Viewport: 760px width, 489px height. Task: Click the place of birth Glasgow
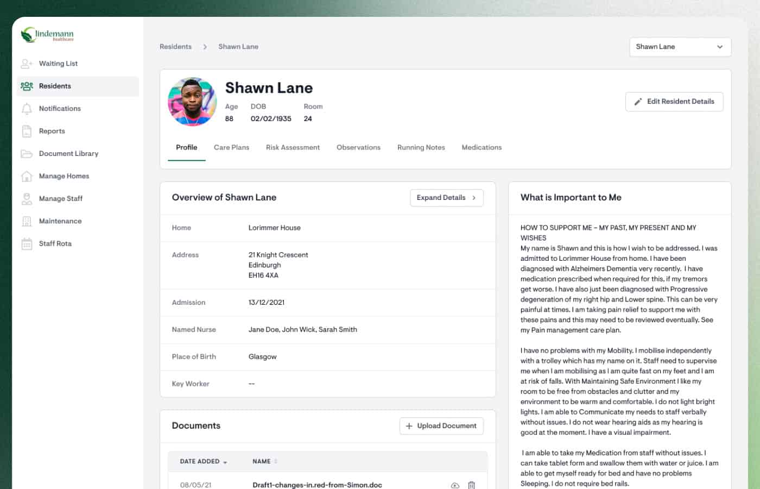point(263,357)
